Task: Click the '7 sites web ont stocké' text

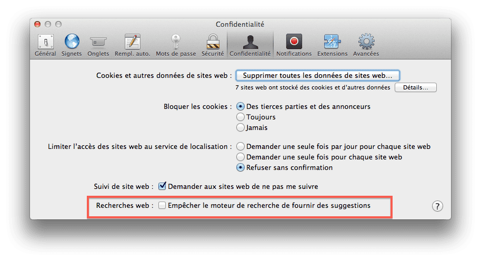Action: click(313, 87)
